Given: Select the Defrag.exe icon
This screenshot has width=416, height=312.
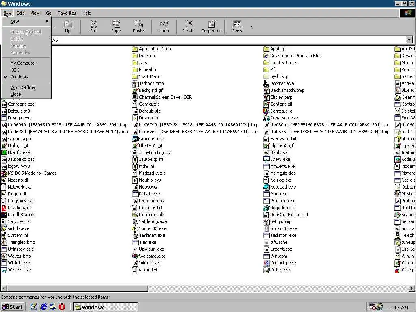Looking at the screenshot, I should tap(266, 111).
